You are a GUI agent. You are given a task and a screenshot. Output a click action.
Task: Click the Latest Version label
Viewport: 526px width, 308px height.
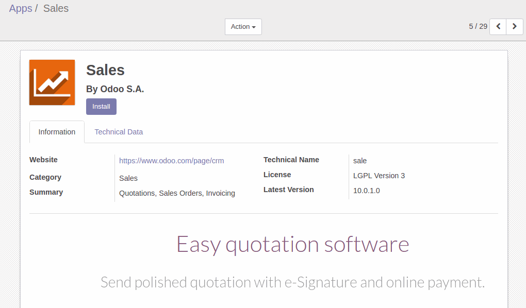(x=288, y=190)
